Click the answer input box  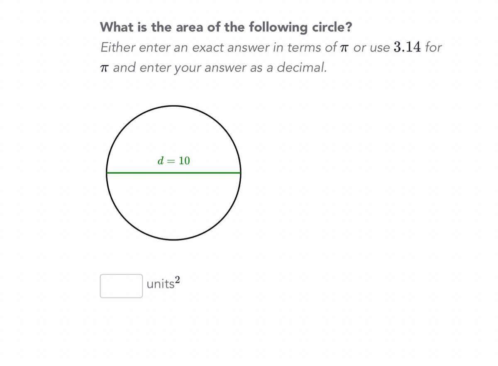(121, 286)
